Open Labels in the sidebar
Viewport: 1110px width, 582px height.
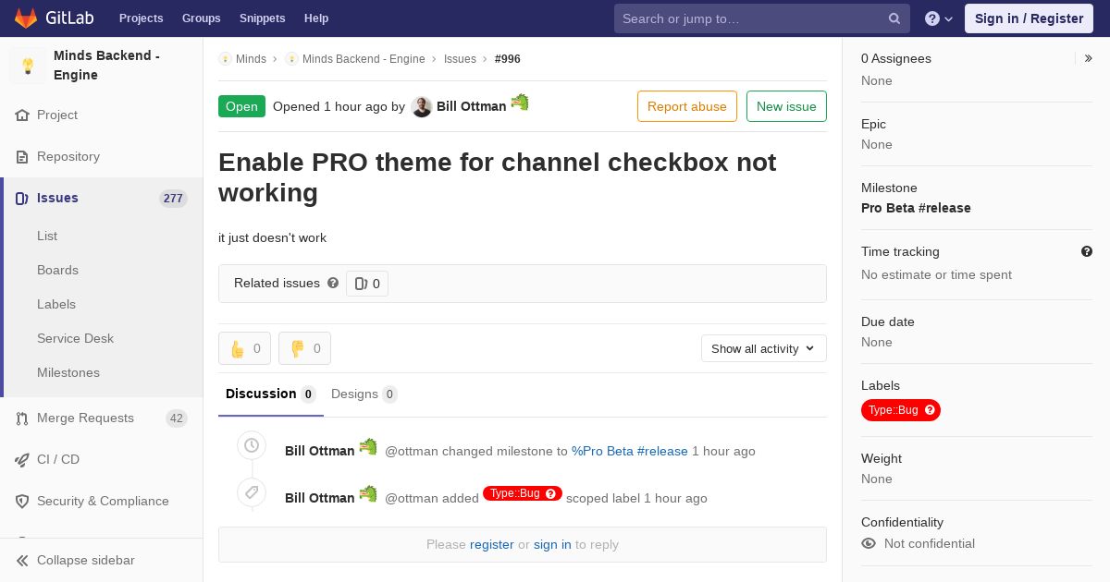(x=56, y=304)
